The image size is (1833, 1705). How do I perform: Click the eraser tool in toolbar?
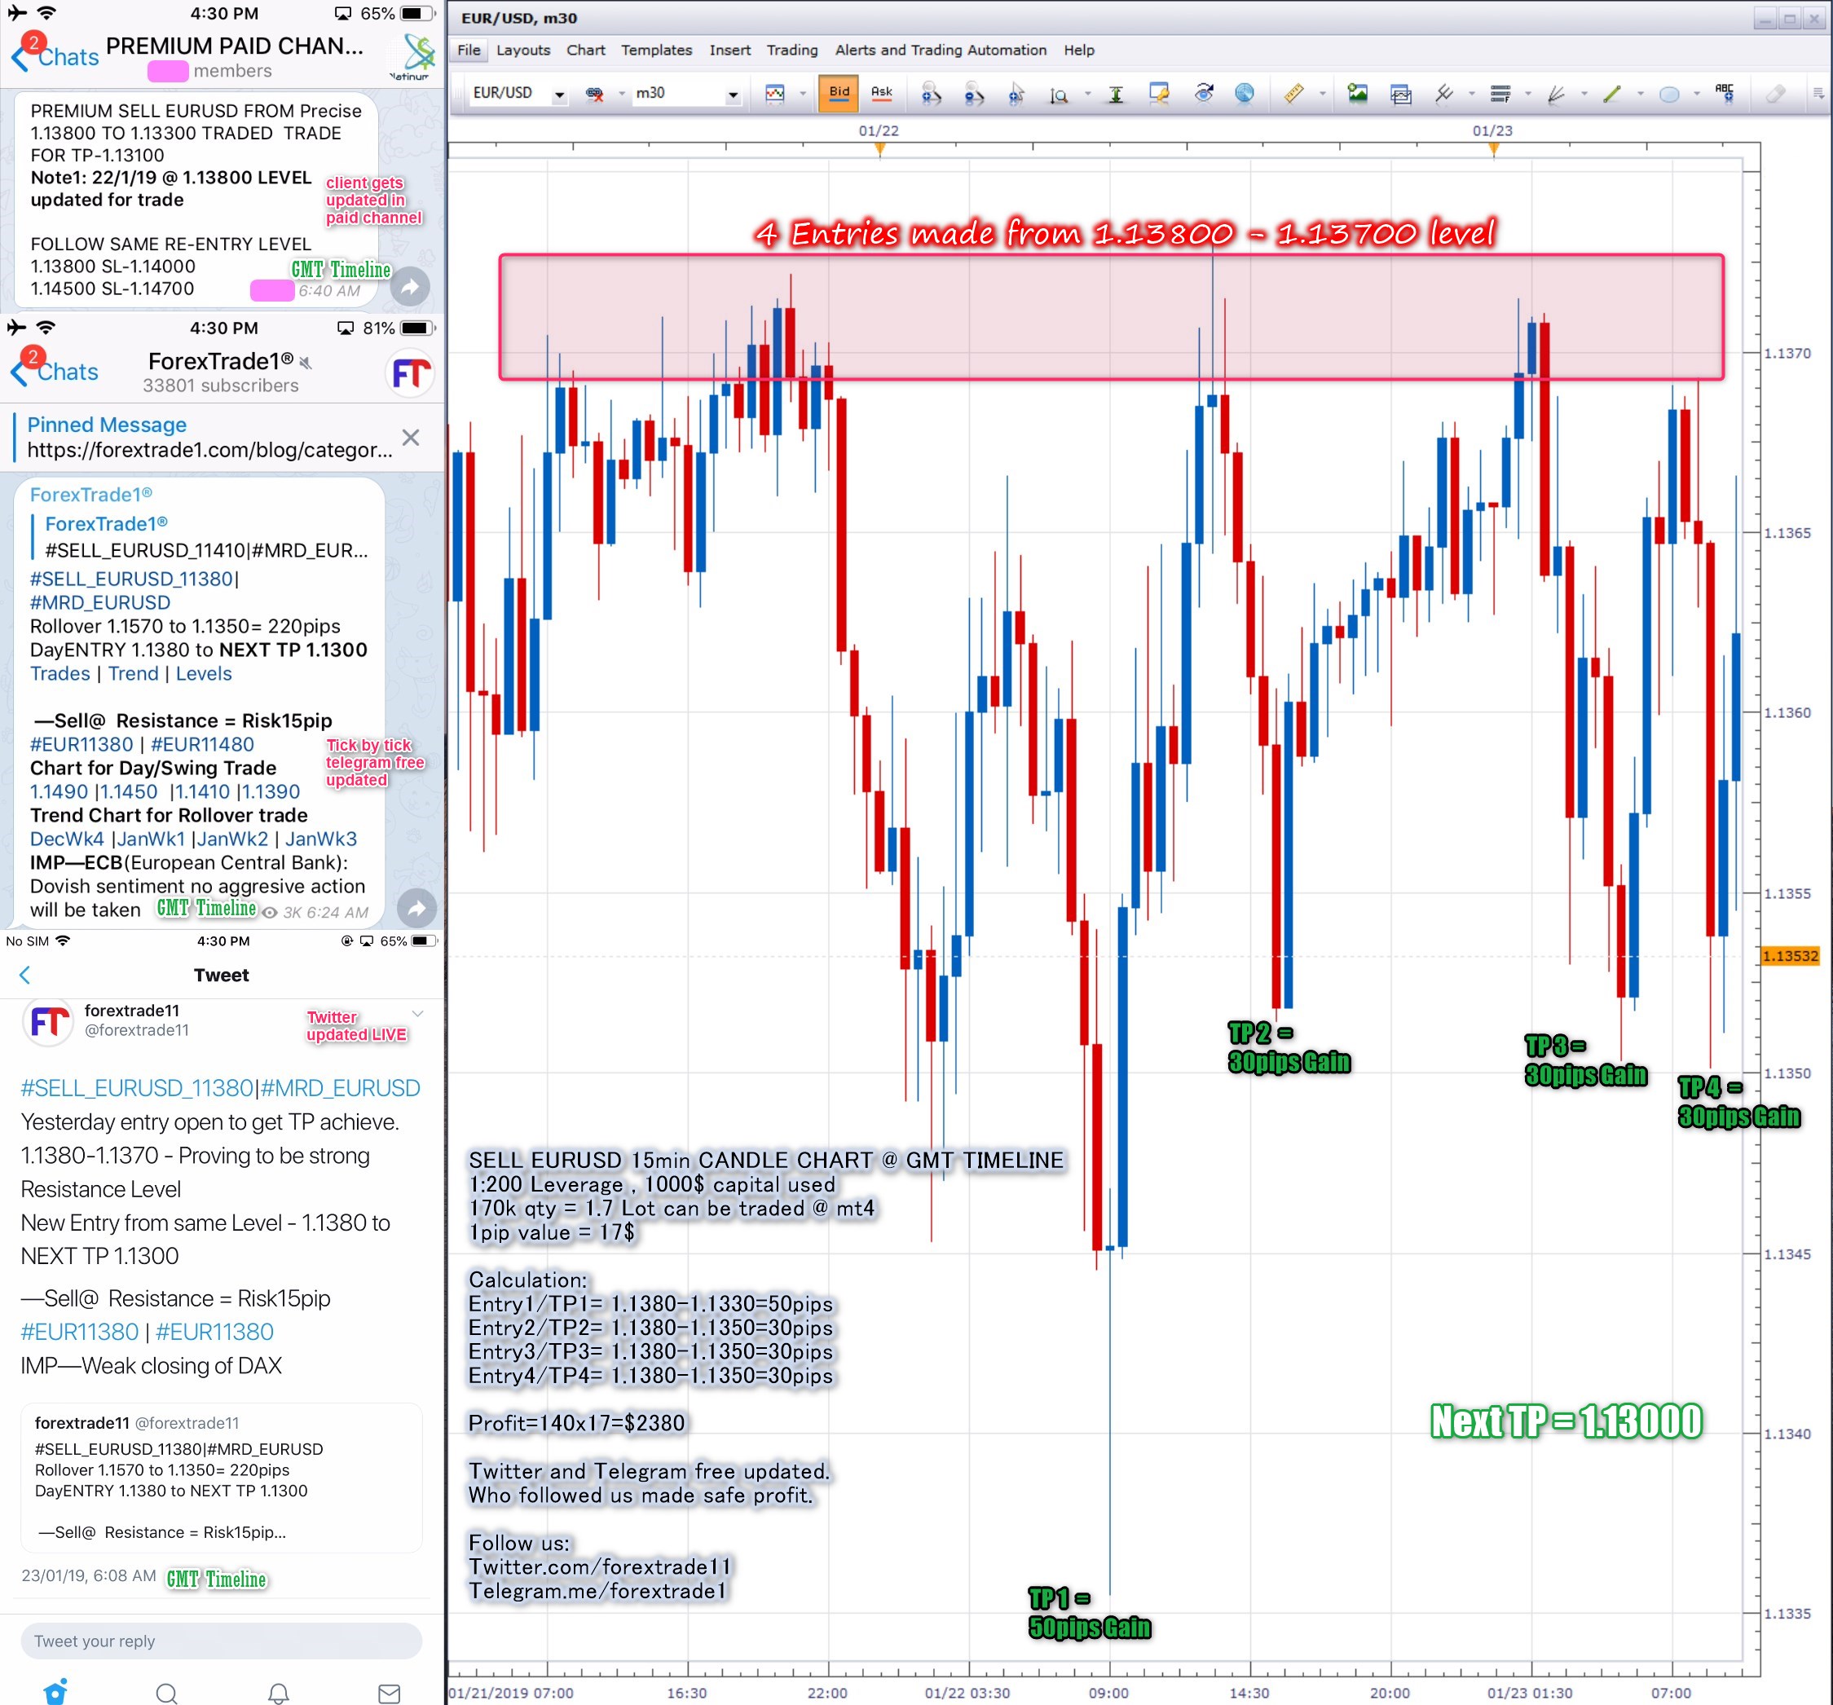[x=1776, y=93]
